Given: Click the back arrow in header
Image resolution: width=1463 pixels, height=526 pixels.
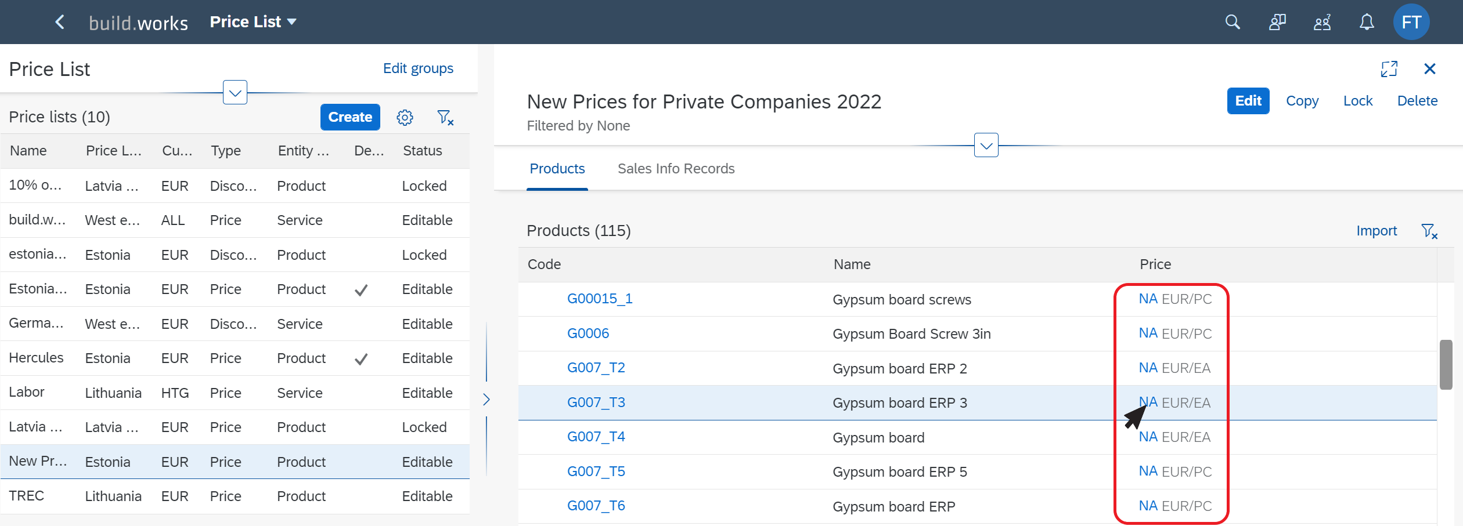Looking at the screenshot, I should point(59,22).
